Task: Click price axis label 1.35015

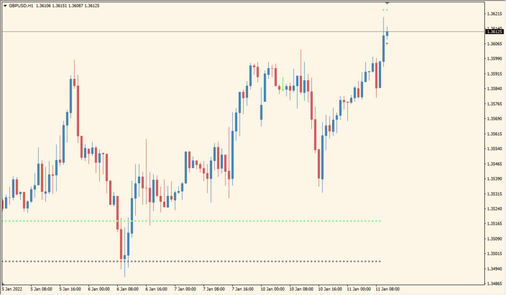Action: (494, 254)
